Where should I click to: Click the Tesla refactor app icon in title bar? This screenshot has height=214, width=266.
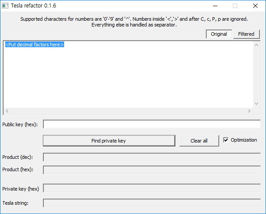pos(5,6)
